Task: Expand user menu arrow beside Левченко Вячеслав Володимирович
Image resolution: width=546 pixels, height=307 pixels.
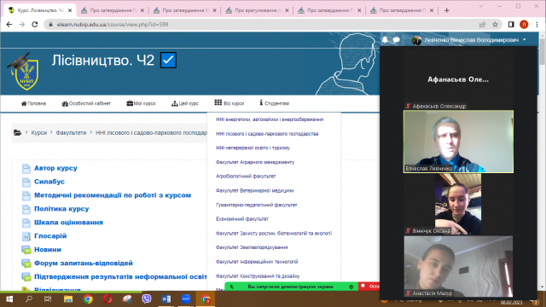Action: [525, 40]
